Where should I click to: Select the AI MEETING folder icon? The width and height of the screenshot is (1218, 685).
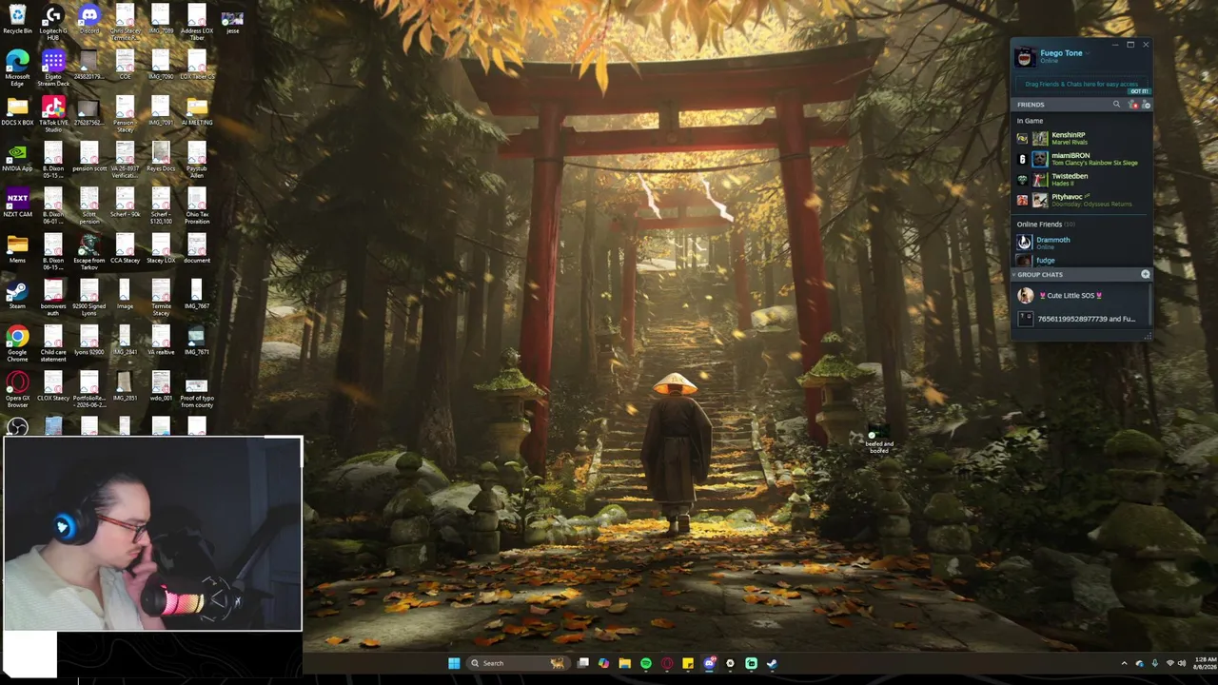[x=197, y=111]
